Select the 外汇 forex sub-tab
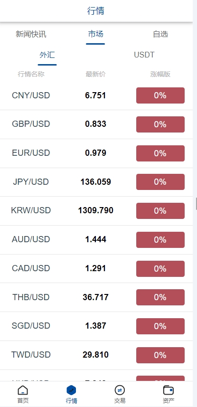 [x=47, y=55]
